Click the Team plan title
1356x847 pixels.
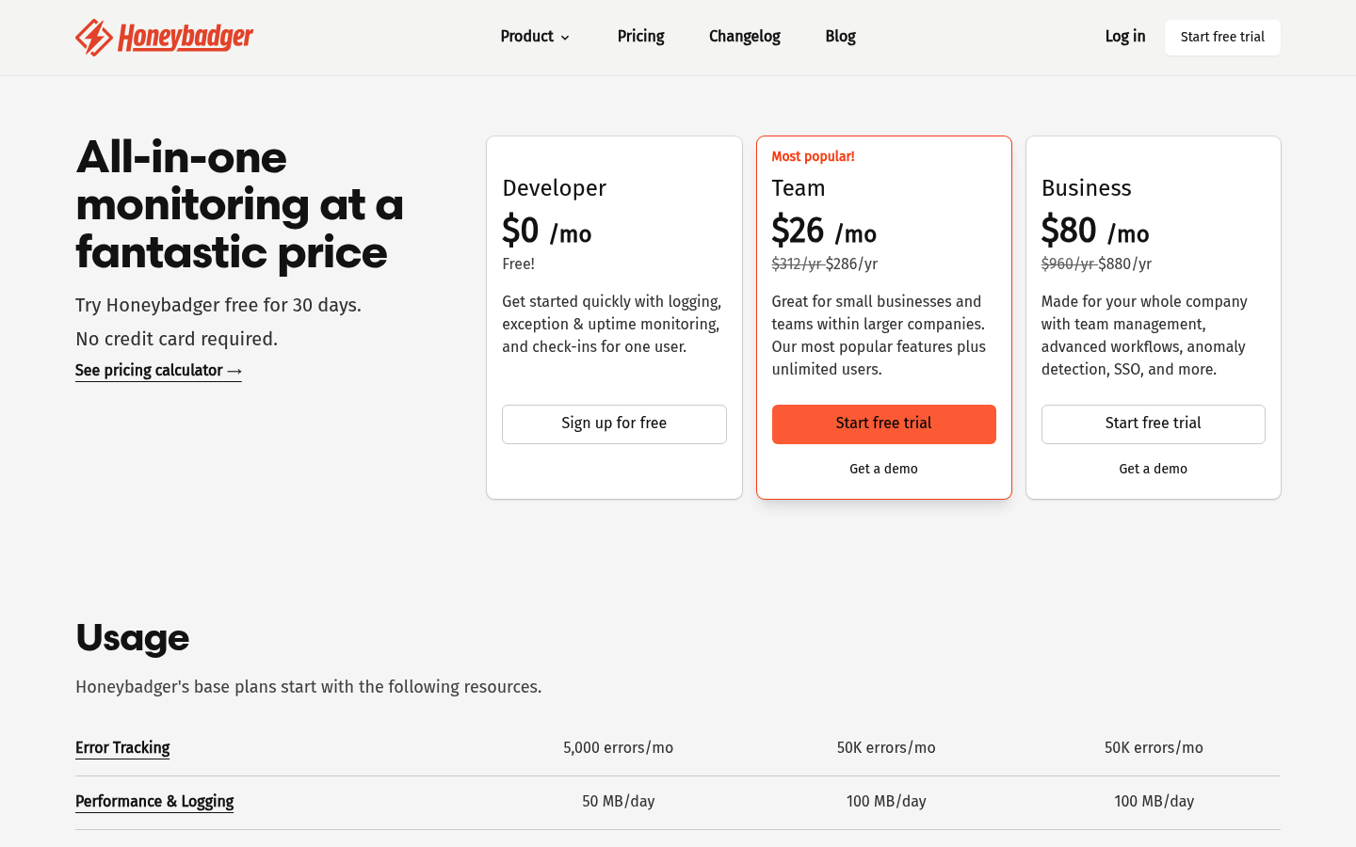coord(799,188)
